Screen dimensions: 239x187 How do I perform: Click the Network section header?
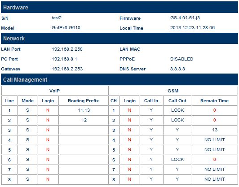(119, 39)
